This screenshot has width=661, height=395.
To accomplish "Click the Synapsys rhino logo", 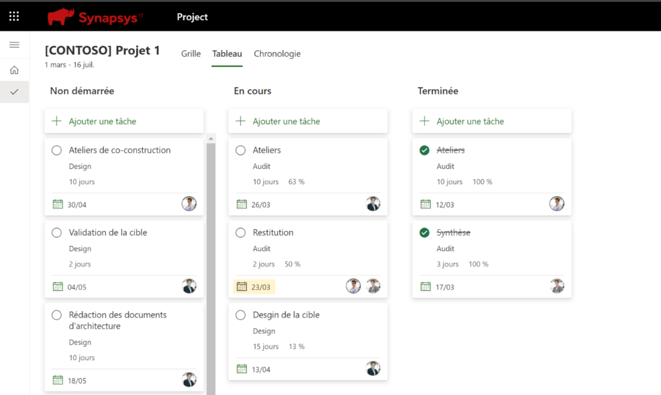I will coord(61,17).
